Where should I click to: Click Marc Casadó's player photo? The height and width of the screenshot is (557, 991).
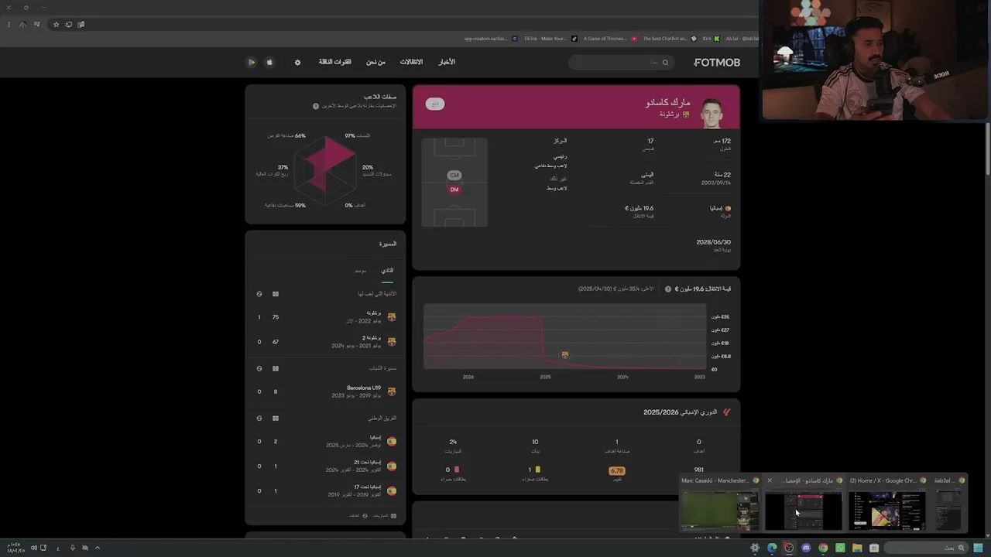pyautogui.click(x=712, y=113)
